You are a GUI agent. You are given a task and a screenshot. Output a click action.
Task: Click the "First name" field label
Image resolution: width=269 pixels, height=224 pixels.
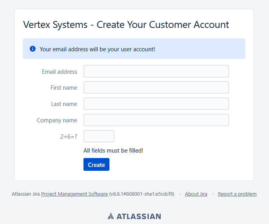[x=64, y=88]
